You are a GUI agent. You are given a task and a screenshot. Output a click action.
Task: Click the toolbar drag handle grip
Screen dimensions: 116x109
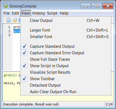[x=4, y=20]
